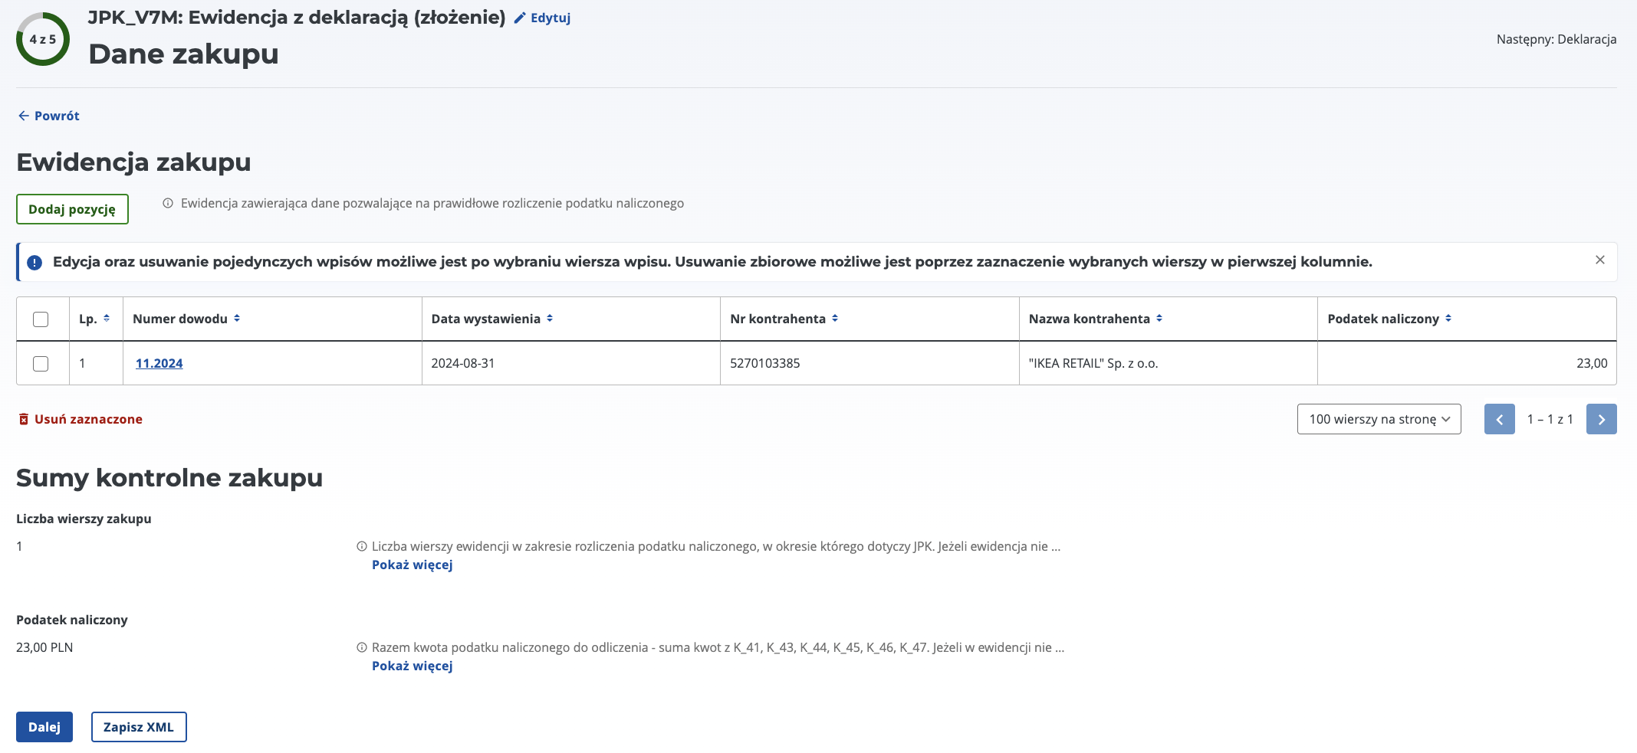Click the Dodaj pozycję button
The width and height of the screenshot is (1637, 753).
tap(72, 209)
